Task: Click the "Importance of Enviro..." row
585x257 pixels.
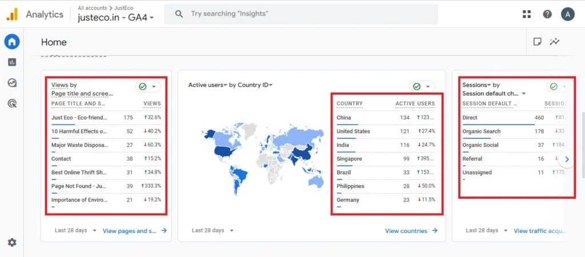Action: (x=106, y=200)
